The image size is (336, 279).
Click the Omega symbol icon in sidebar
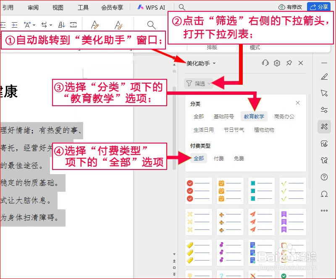pyautogui.click(x=324, y=194)
